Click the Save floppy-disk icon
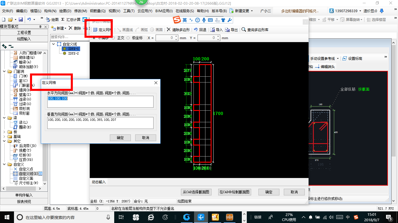 click(x=21, y=19)
